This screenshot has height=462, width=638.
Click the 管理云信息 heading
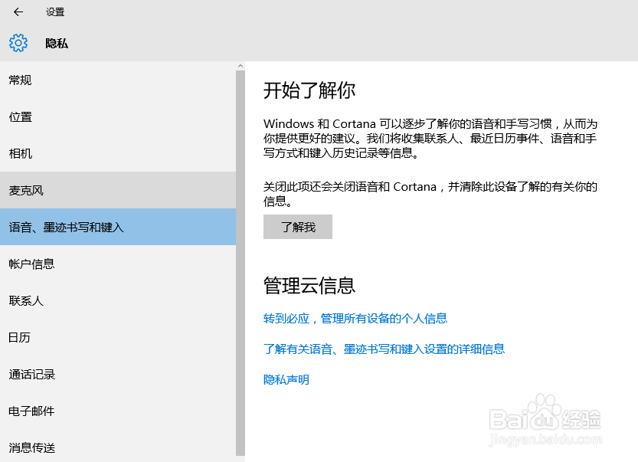pyautogui.click(x=309, y=285)
